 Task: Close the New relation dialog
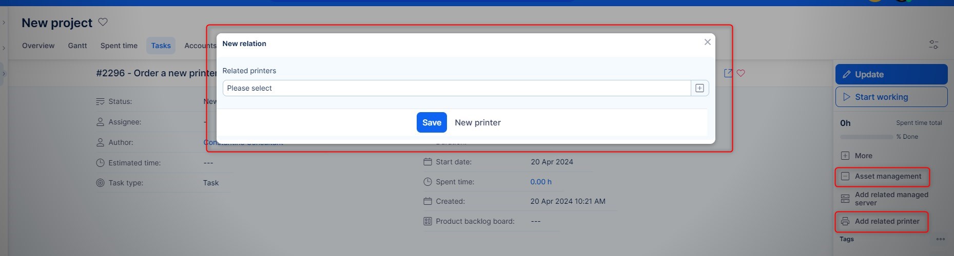(707, 42)
